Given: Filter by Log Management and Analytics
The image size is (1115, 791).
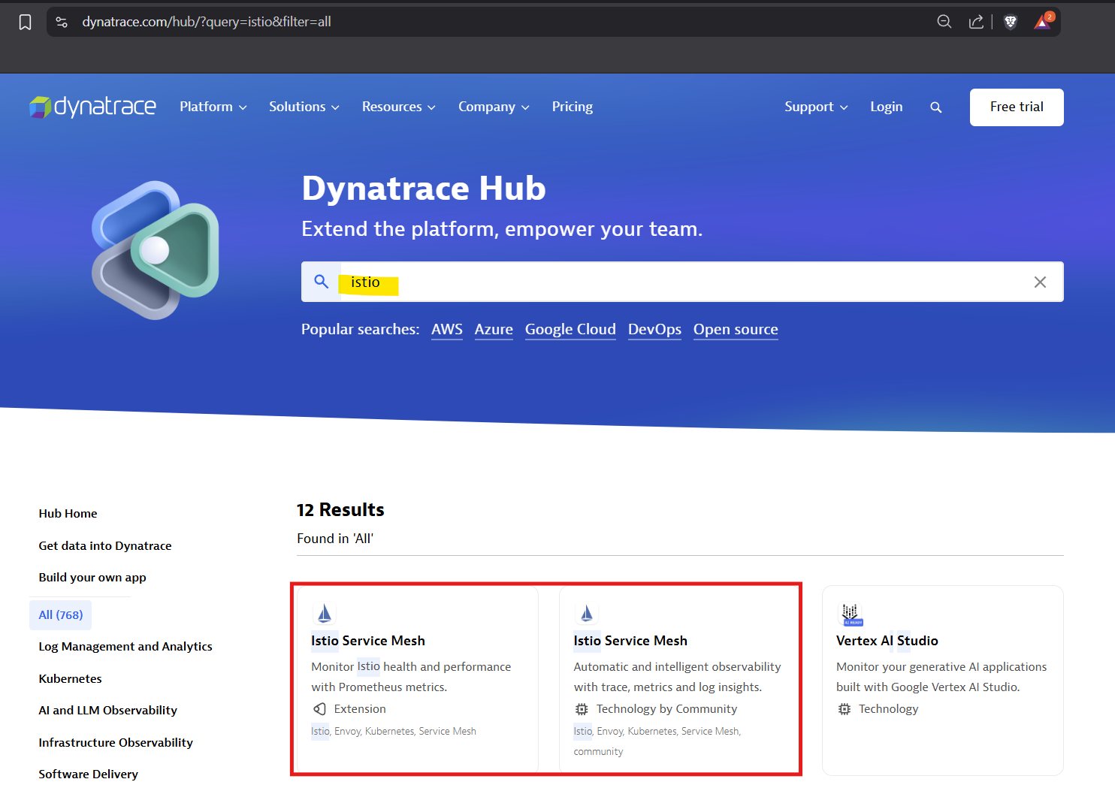Looking at the screenshot, I should coord(125,646).
